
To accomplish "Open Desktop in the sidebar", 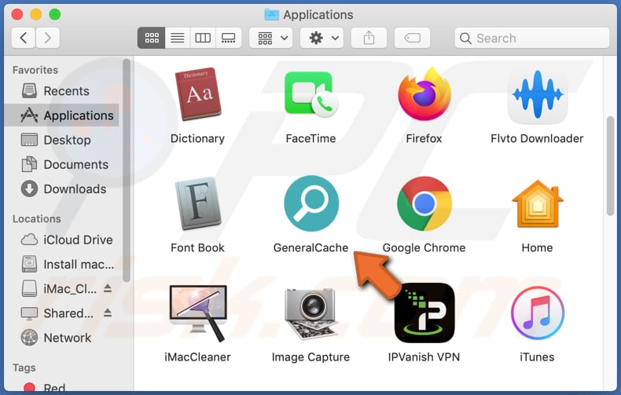I will (x=62, y=140).
